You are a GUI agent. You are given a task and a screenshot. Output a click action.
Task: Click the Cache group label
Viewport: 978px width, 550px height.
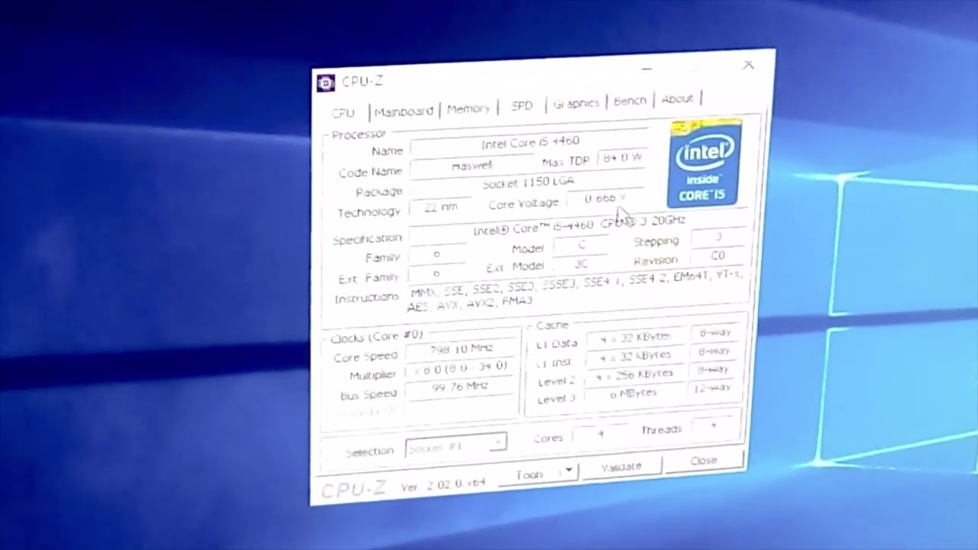coord(552,325)
